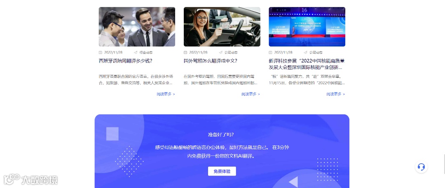Click the 准备好了吗？ banner heading
The width and height of the screenshot is (445, 188).
coord(221,135)
